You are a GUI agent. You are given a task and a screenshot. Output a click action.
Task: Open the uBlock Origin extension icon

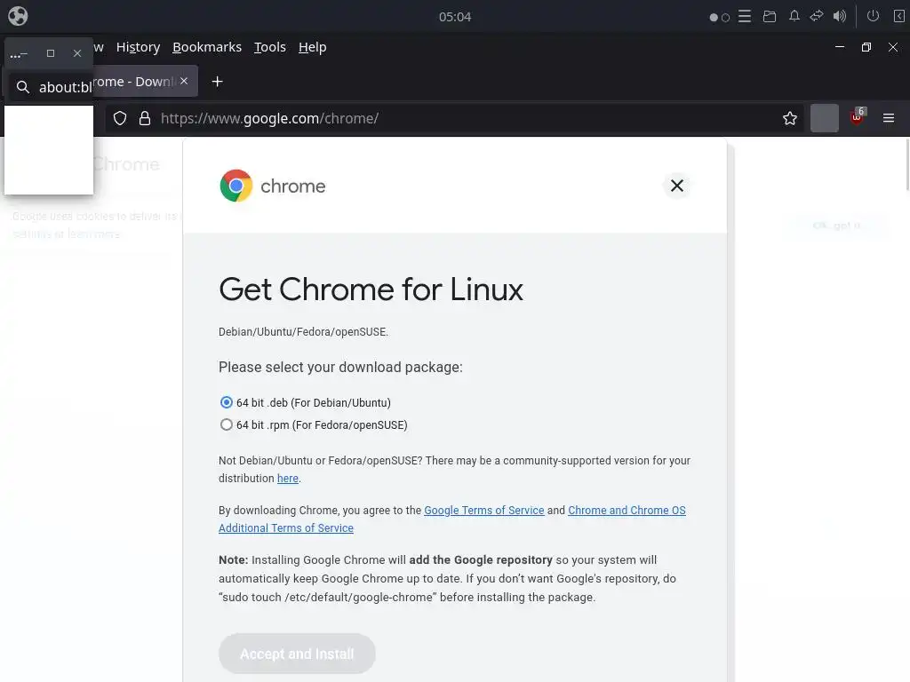(858, 118)
